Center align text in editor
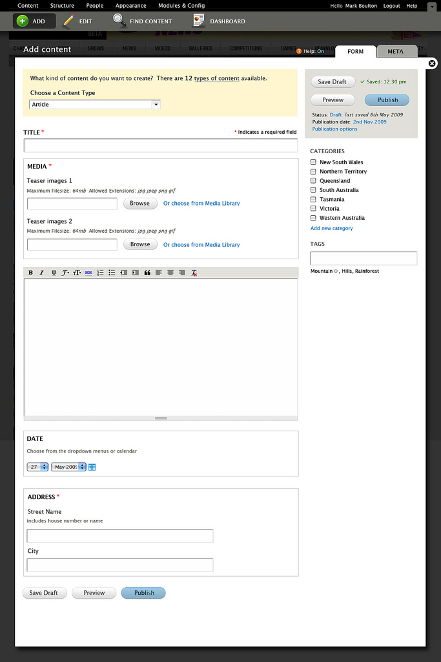This screenshot has height=662, width=441. (170, 273)
